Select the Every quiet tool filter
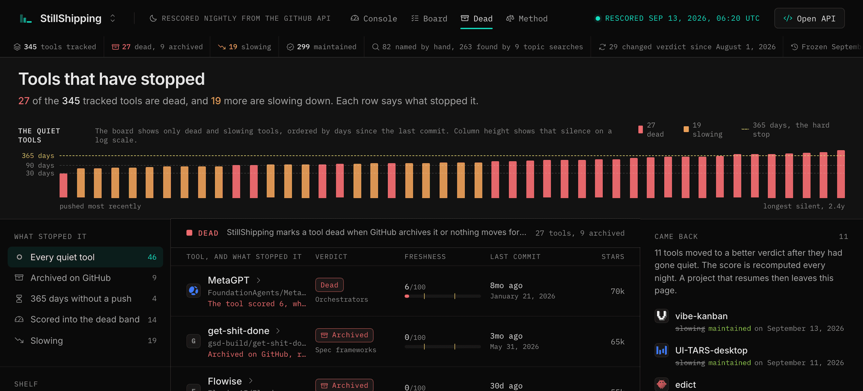The image size is (863, 391). pos(85,257)
